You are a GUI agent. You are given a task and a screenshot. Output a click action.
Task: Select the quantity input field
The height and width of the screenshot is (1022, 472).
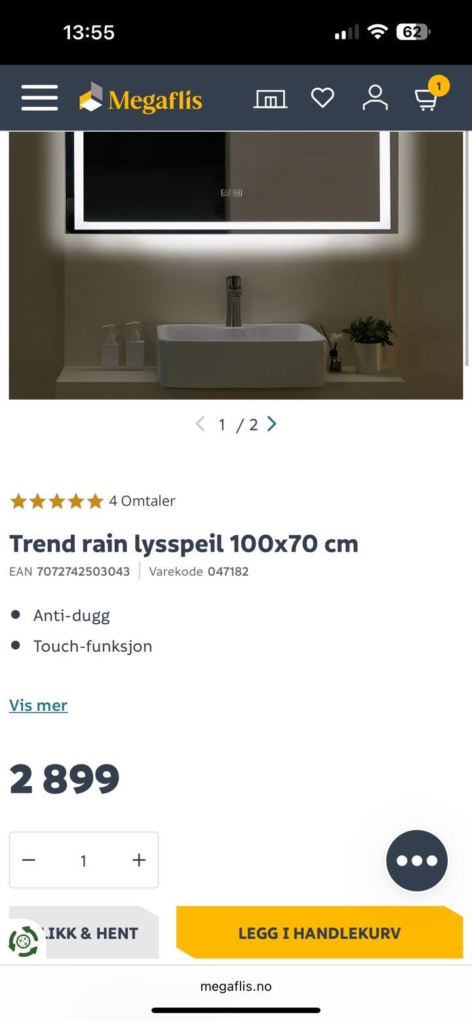pos(83,860)
